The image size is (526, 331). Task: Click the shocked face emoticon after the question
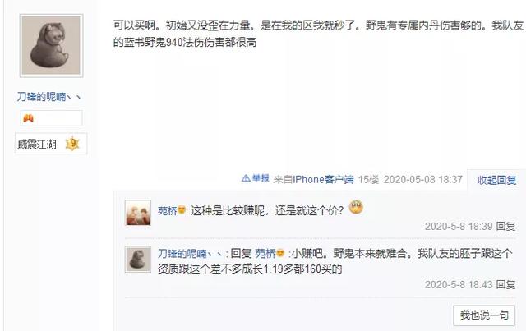(356, 207)
